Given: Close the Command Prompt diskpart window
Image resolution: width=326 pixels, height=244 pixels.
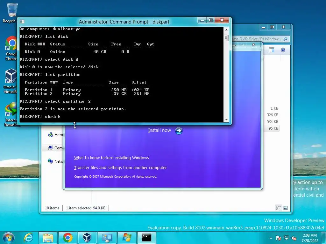Looking at the screenshot, I should 222,20.
